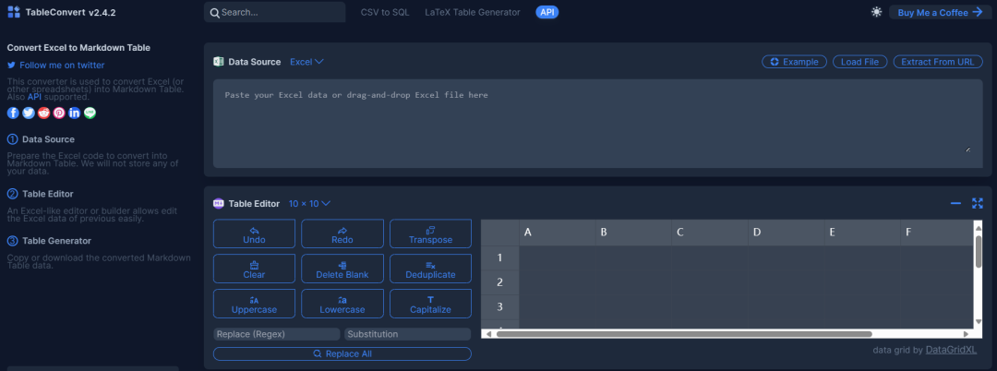Click Delete Blank button
The width and height of the screenshot is (997, 371).
342,269
